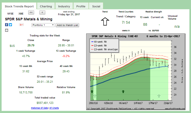
Task: Select the Stock Trends Report tab
Action: [19, 6]
